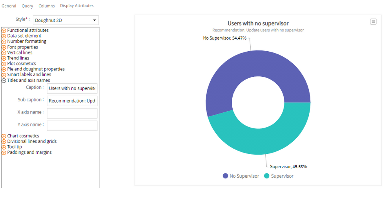The image size is (392, 200).
Task: Toggle the Supervisor legend item
Action: point(279,176)
